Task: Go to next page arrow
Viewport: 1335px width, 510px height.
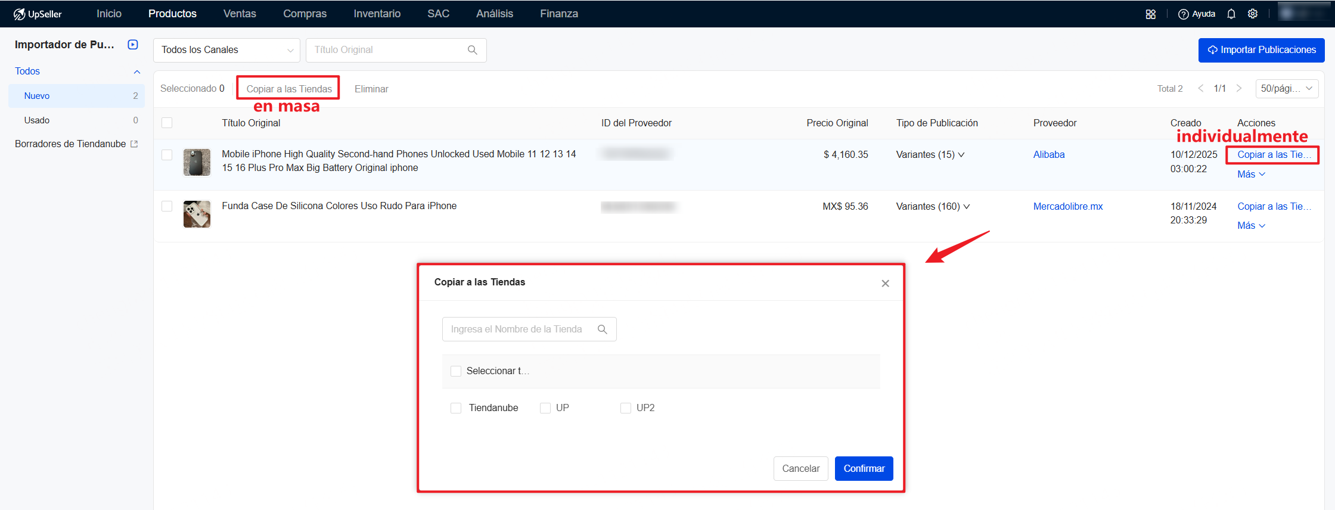Action: (x=1239, y=88)
